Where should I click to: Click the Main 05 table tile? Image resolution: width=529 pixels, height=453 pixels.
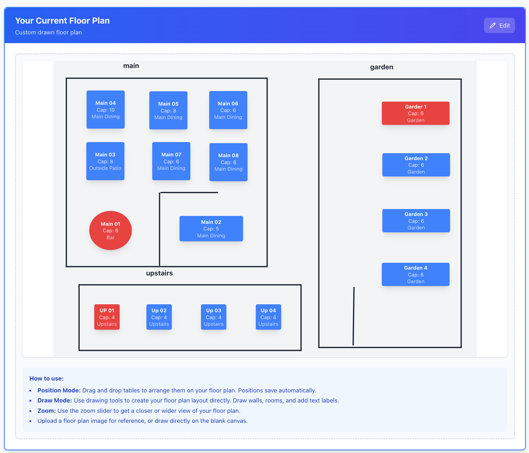[x=168, y=110]
